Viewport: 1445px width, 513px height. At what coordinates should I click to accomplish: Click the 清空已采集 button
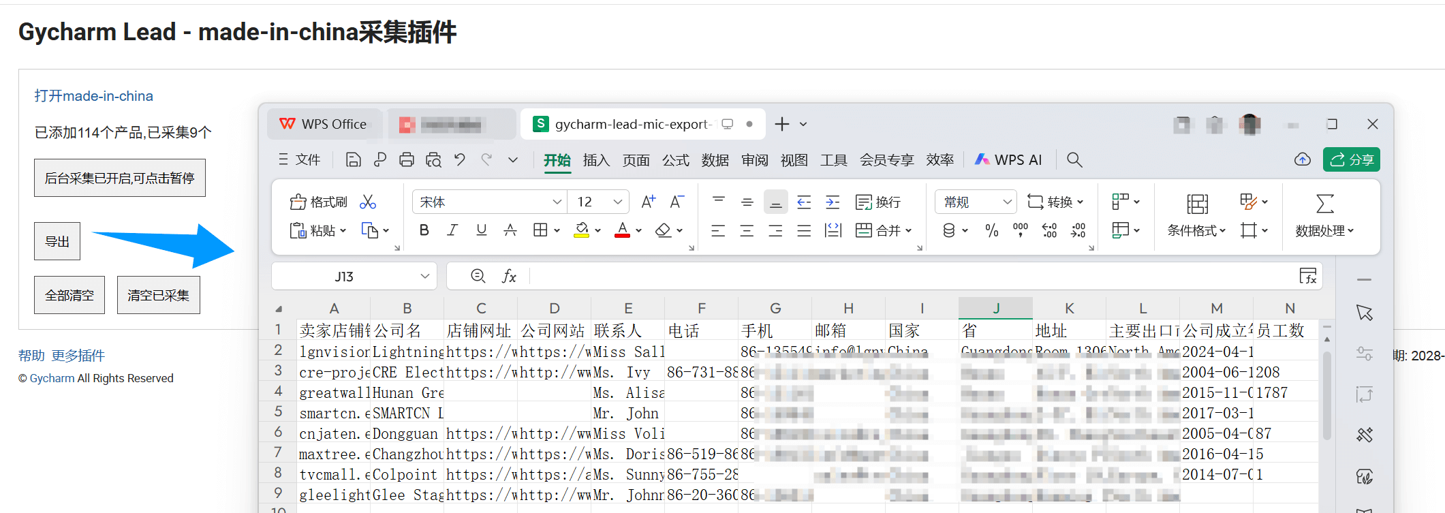[159, 295]
